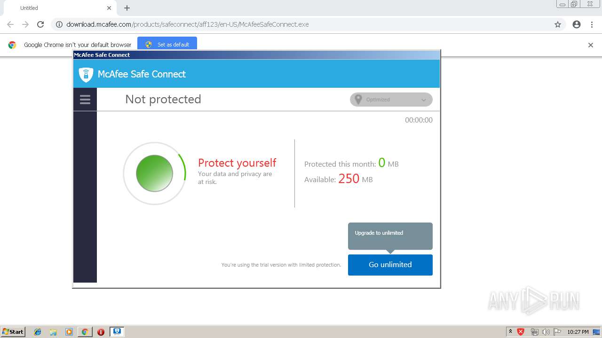Click the network tray icon
This screenshot has height=338, width=602.
coord(534,332)
